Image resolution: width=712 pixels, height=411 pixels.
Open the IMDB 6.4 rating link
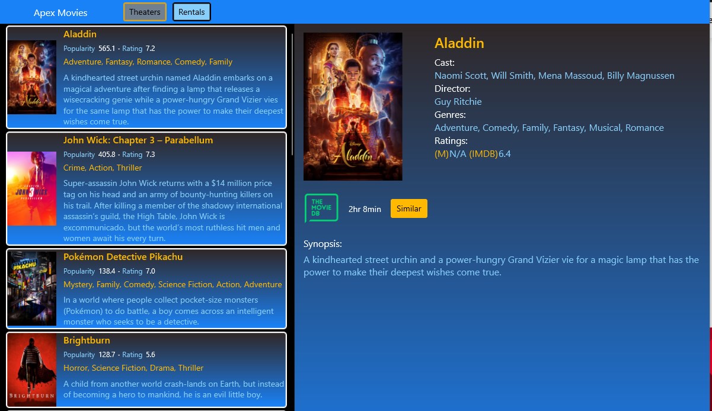[x=505, y=153]
